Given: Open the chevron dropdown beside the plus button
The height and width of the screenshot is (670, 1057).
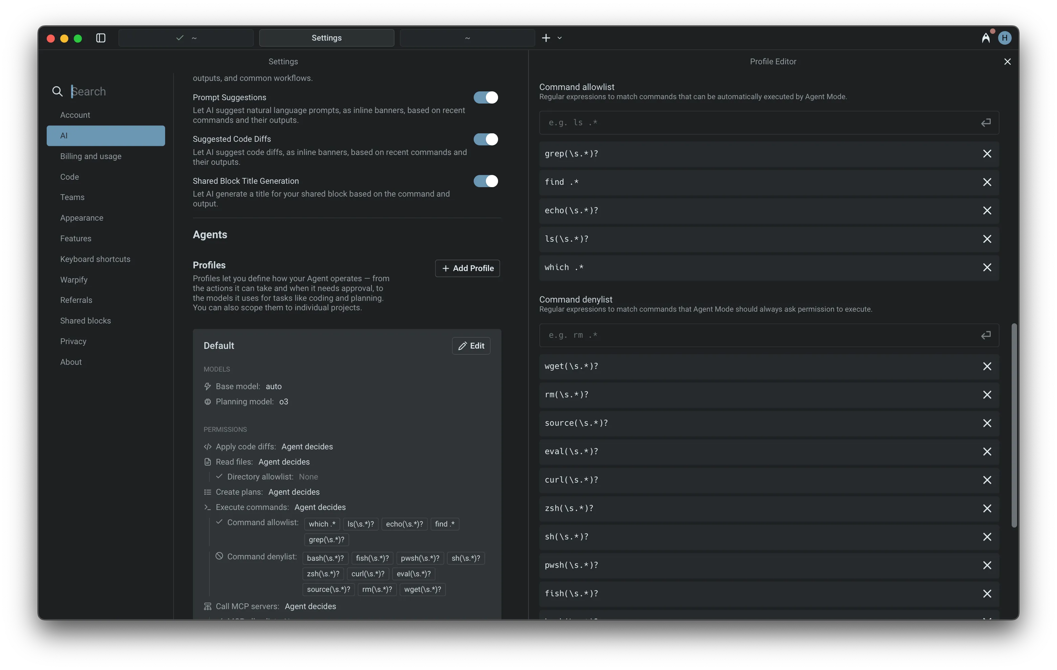Looking at the screenshot, I should [x=559, y=38].
